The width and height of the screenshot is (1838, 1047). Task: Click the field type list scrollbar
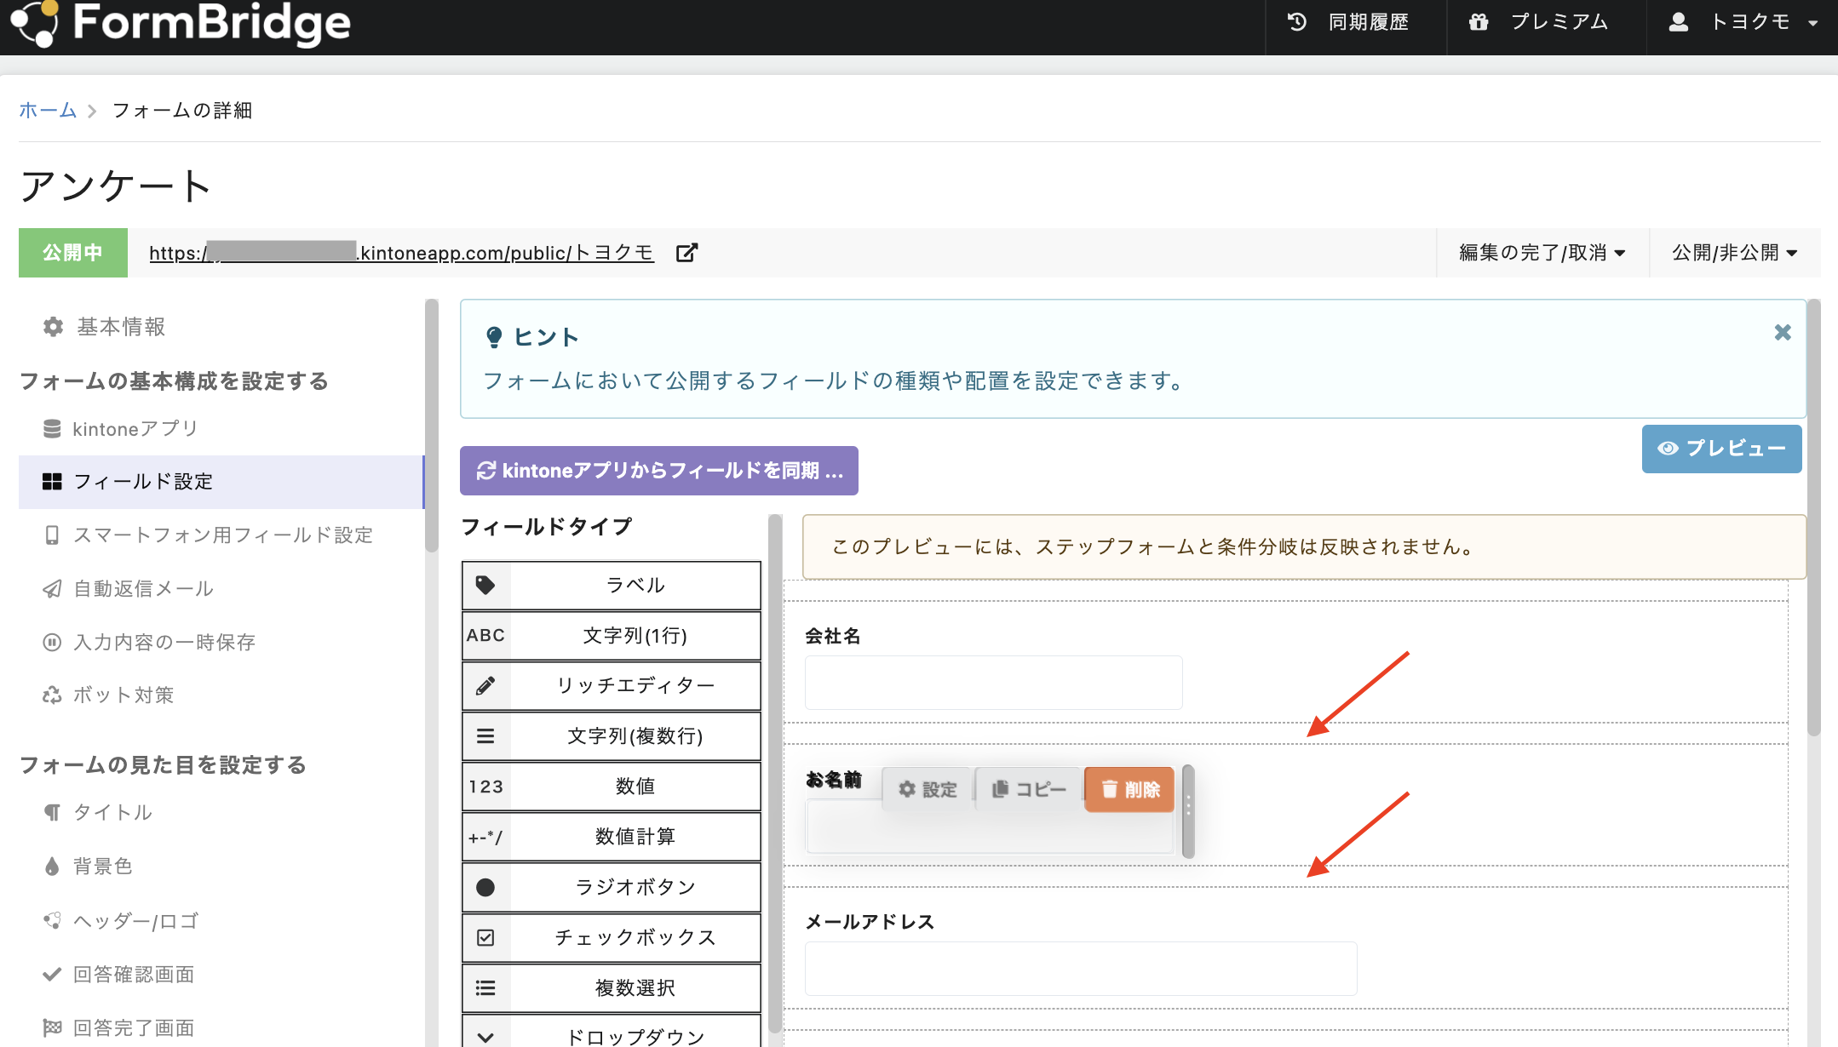(x=774, y=773)
